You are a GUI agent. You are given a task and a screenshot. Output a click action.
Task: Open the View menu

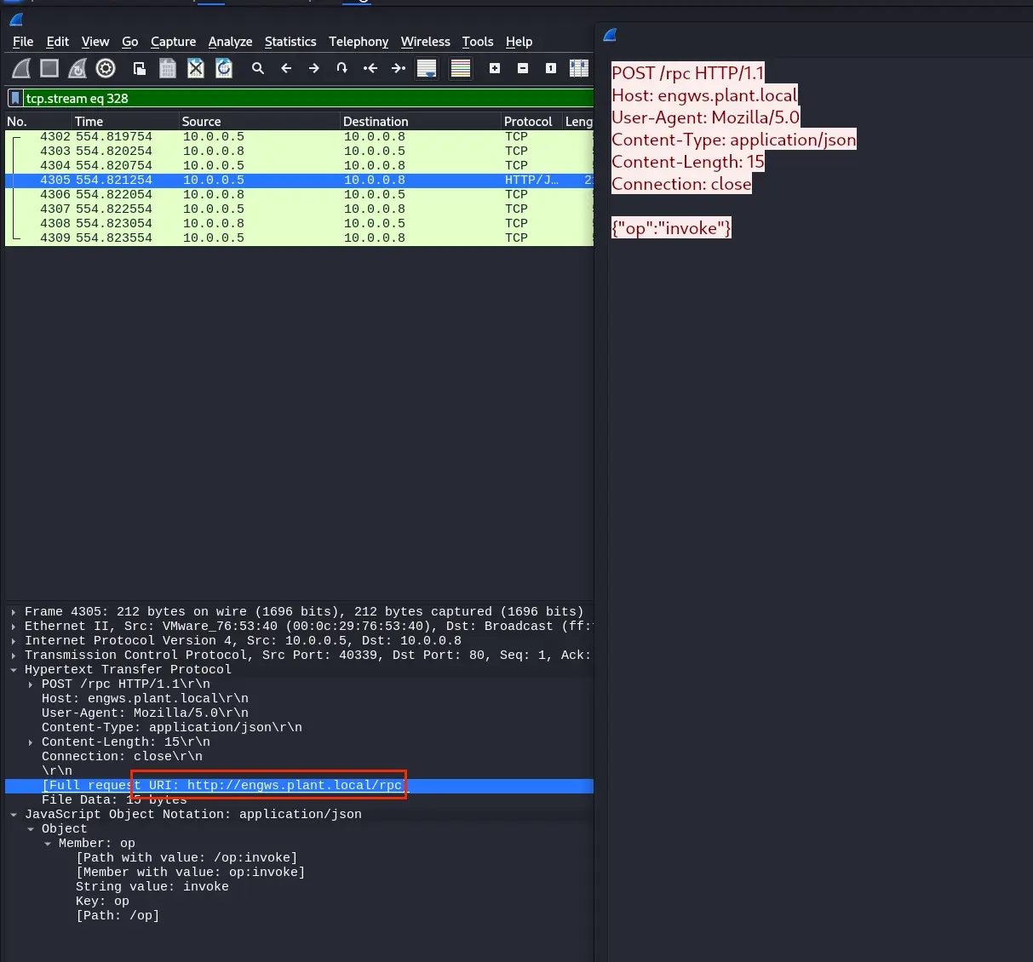(x=95, y=42)
